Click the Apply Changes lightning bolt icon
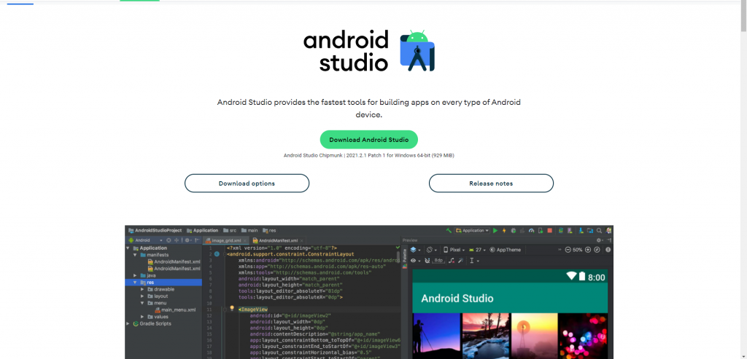The height and width of the screenshot is (359, 747). click(504, 231)
